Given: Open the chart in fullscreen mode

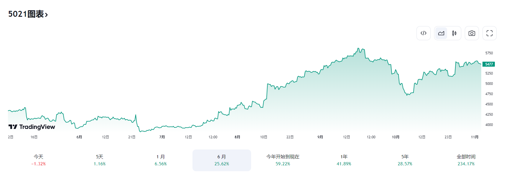Looking at the screenshot, I should tap(489, 33).
